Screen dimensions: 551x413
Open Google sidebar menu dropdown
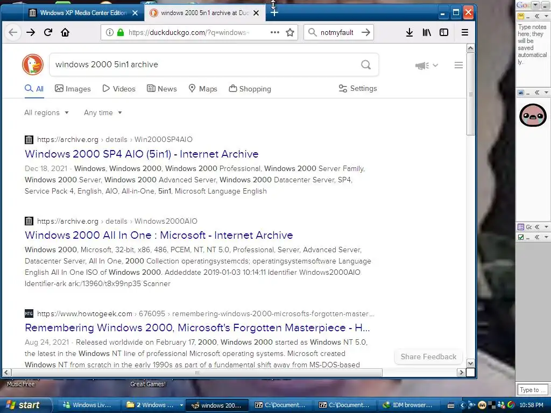coord(535,5)
